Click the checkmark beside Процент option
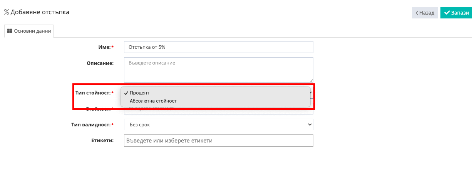This screenshot has width=472, height=169. 126,93
